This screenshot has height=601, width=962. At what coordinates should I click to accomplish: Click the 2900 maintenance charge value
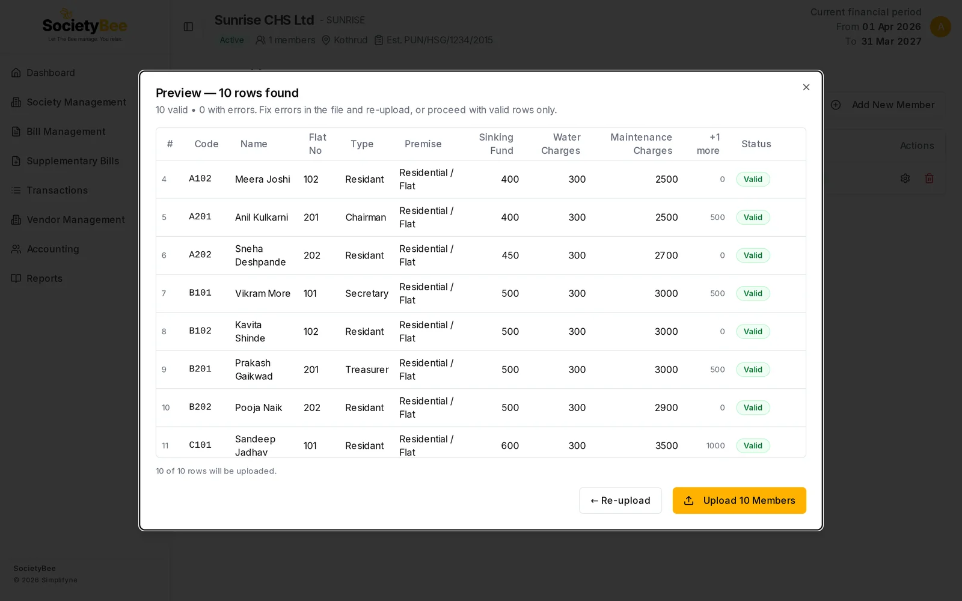pos(666,407)
